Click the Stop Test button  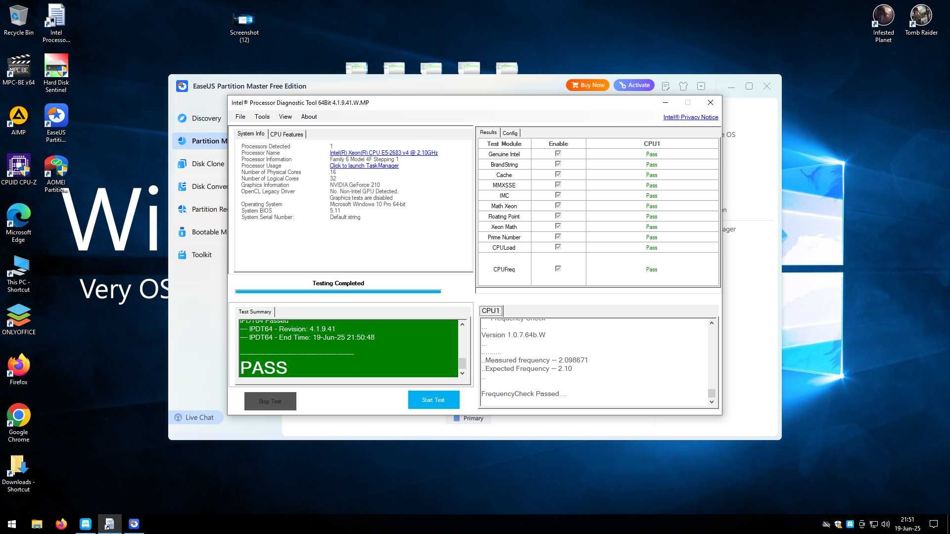270,401
